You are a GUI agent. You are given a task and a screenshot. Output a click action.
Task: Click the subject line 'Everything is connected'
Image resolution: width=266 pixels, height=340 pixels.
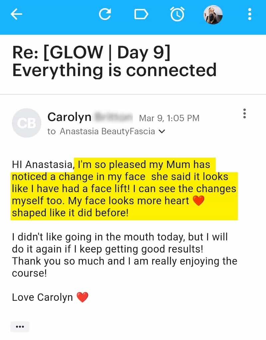114,70
